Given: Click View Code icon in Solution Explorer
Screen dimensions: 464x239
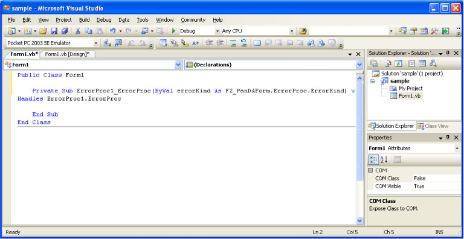Looking at the screenshot, I should click(x=411, y=63).
